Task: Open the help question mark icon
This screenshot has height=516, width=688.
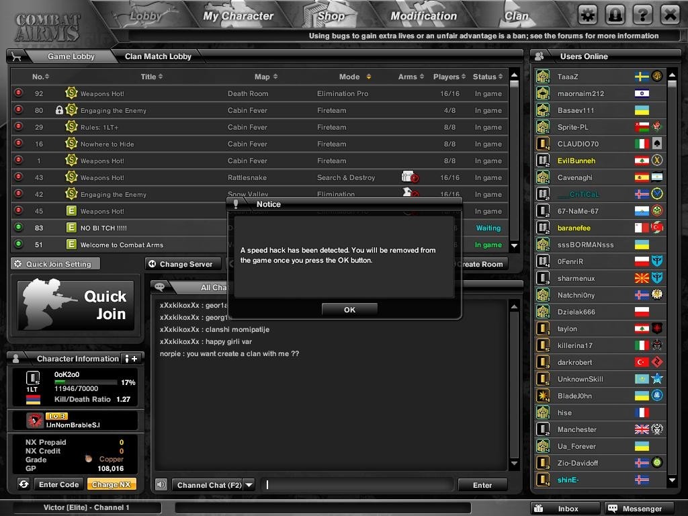Action: [642, 16]
